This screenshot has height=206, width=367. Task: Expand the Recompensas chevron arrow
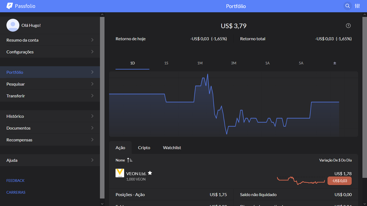click(92, 140)
